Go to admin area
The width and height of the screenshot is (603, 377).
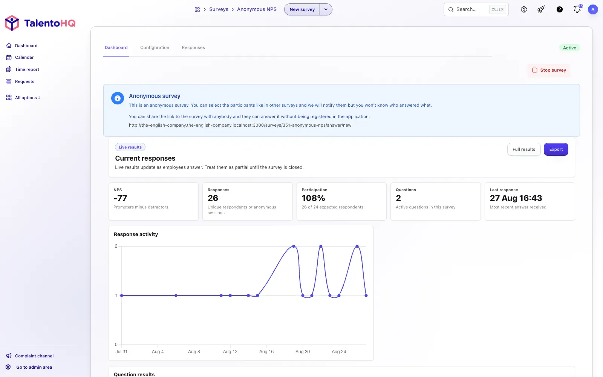coord(29,367)
